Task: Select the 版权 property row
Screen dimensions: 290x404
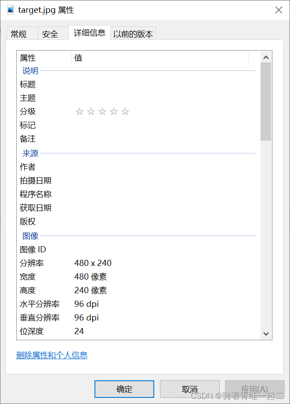Action: pyautogui.click(x=138, y=222)
